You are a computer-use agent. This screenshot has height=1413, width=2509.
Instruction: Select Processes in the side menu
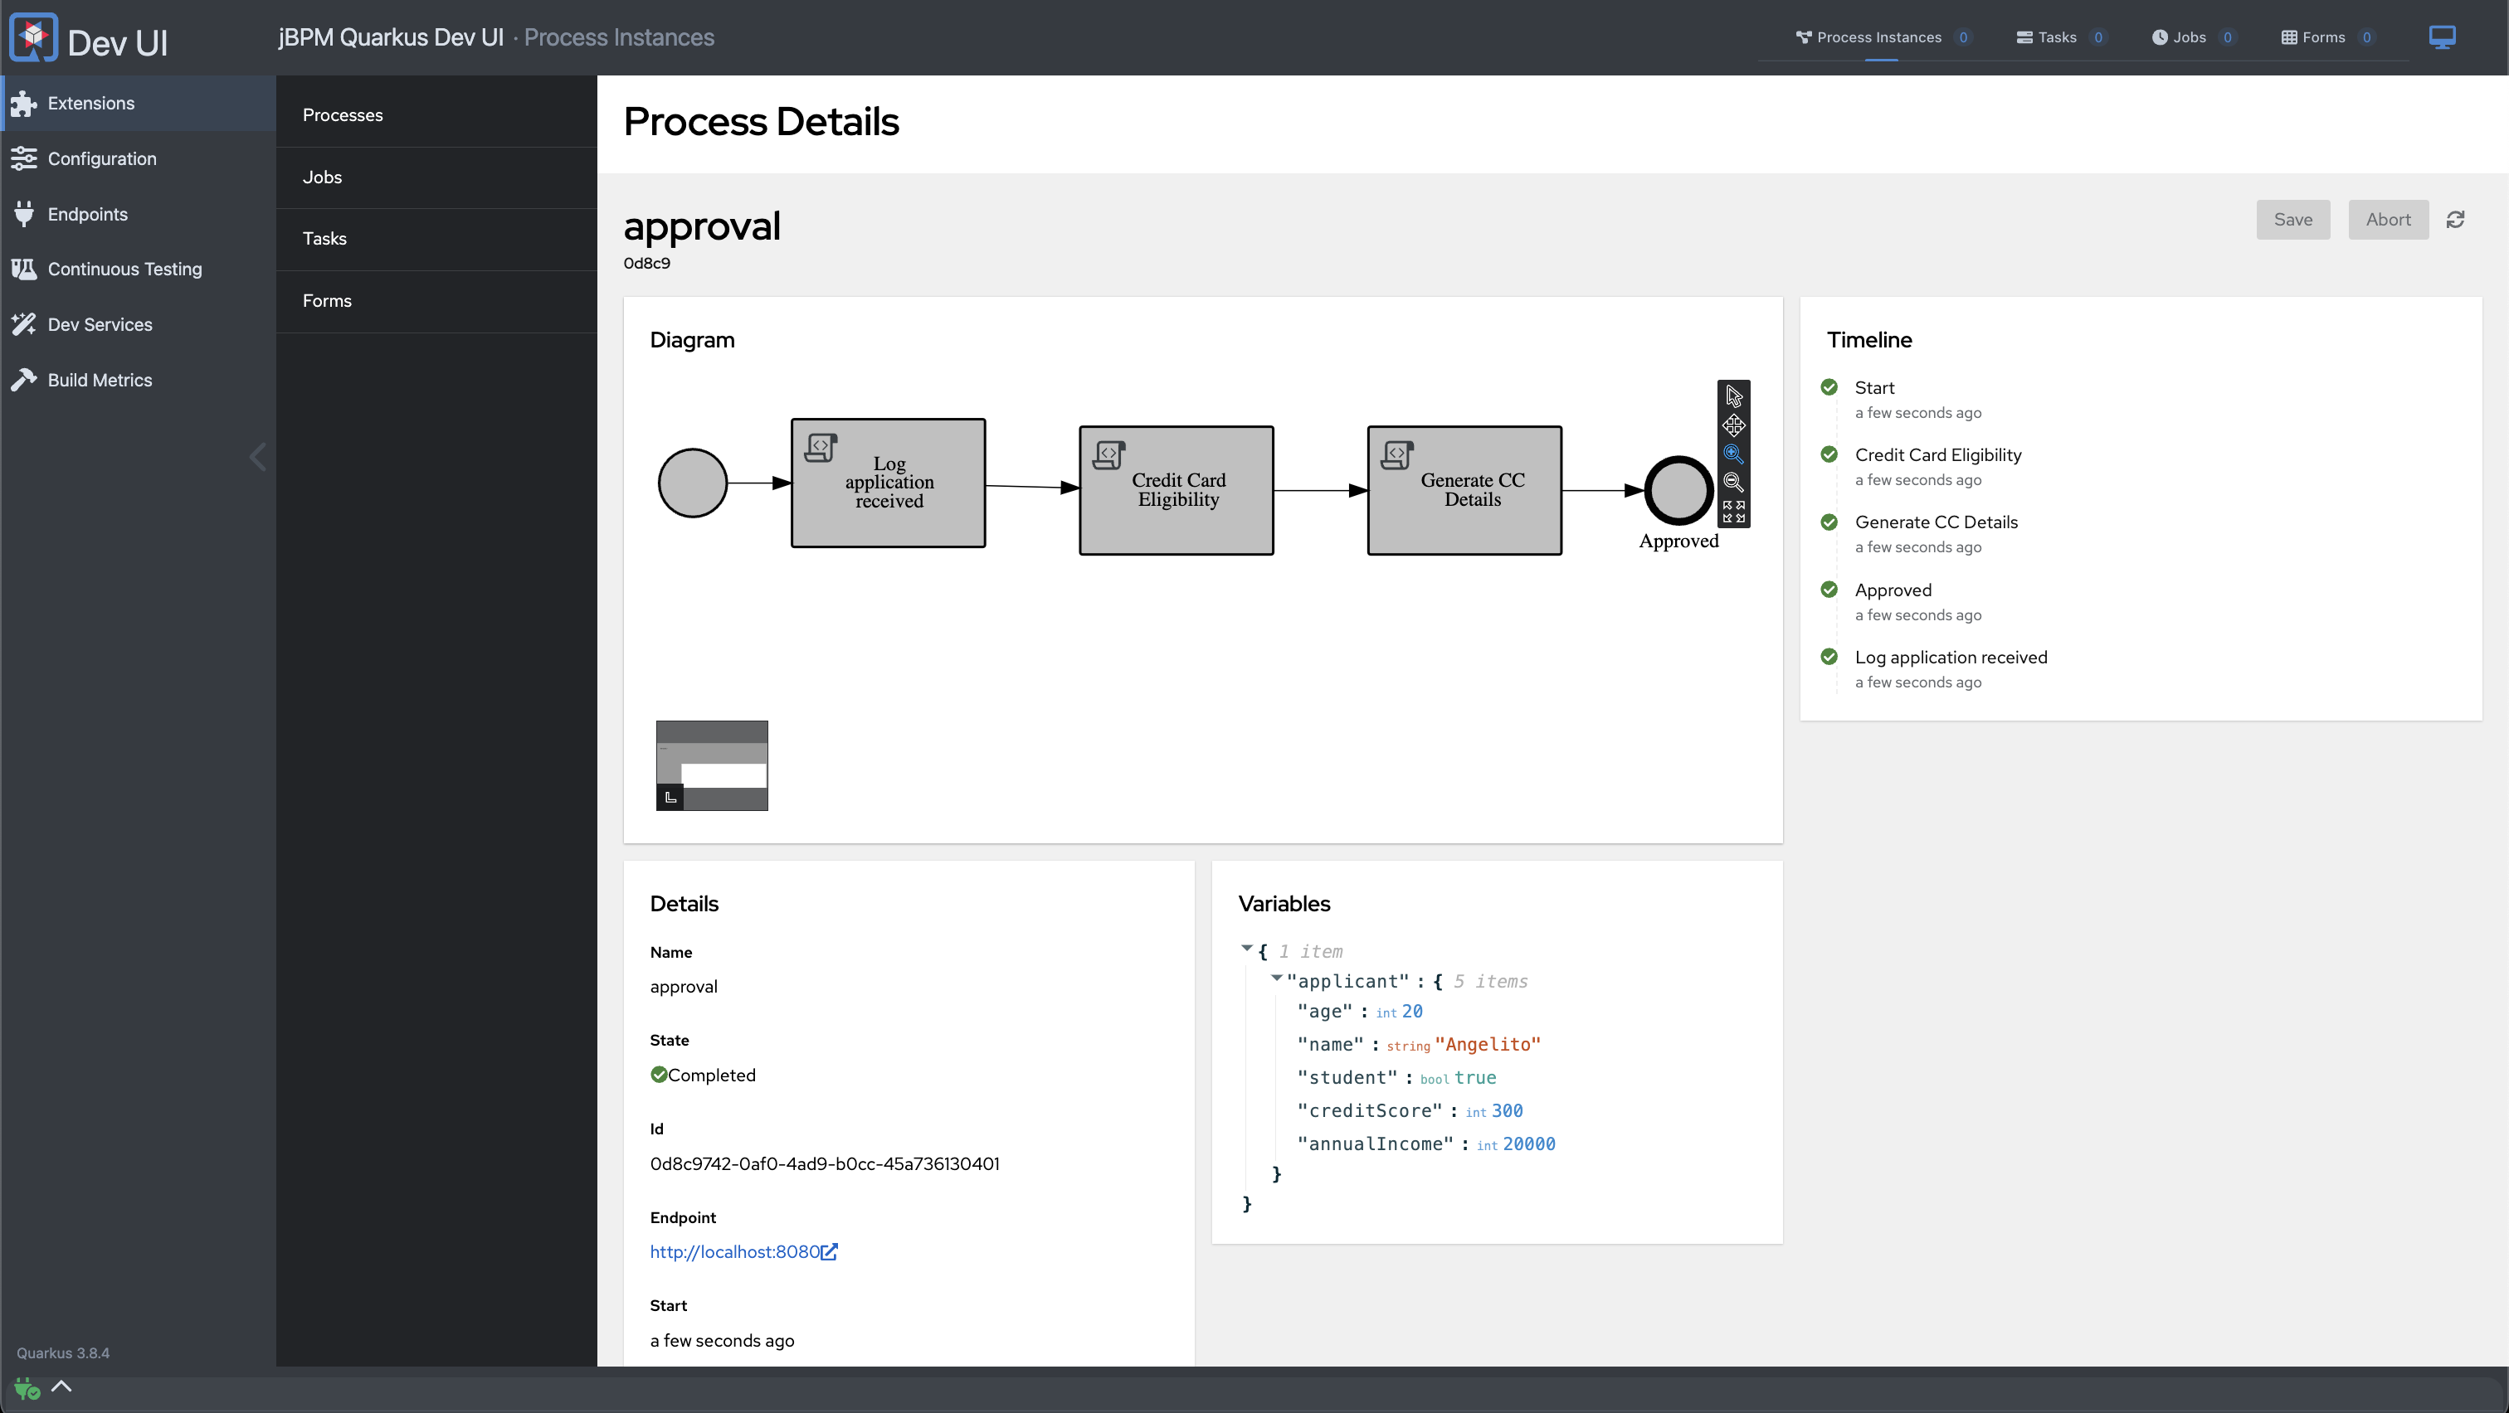[436, 114]
